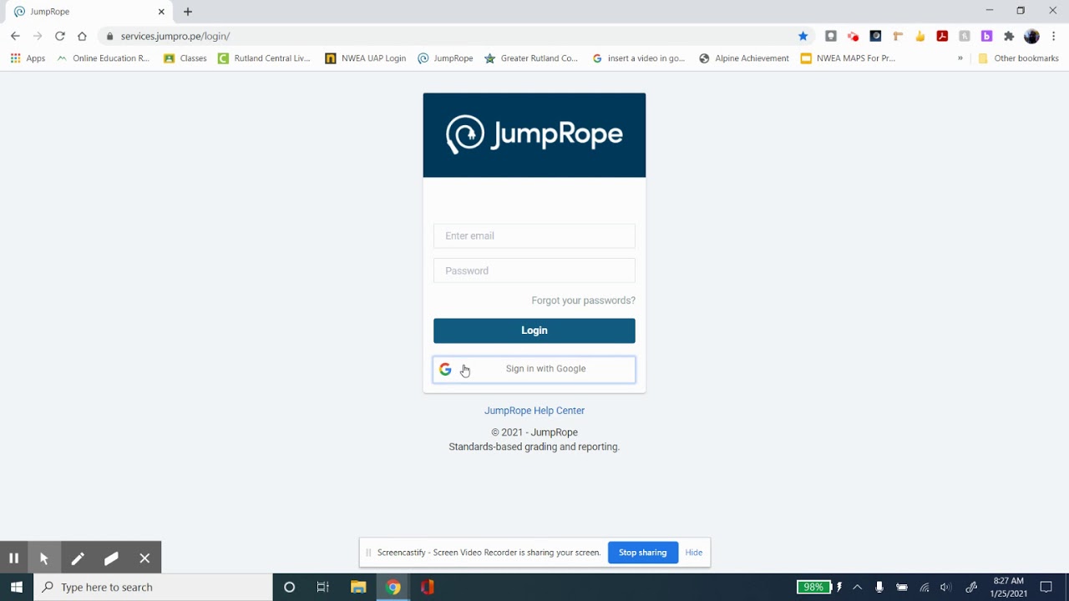This screenshot has height=601, width=1069.
Task: Open the gray lightbulb extension
Action: [831, 36]
